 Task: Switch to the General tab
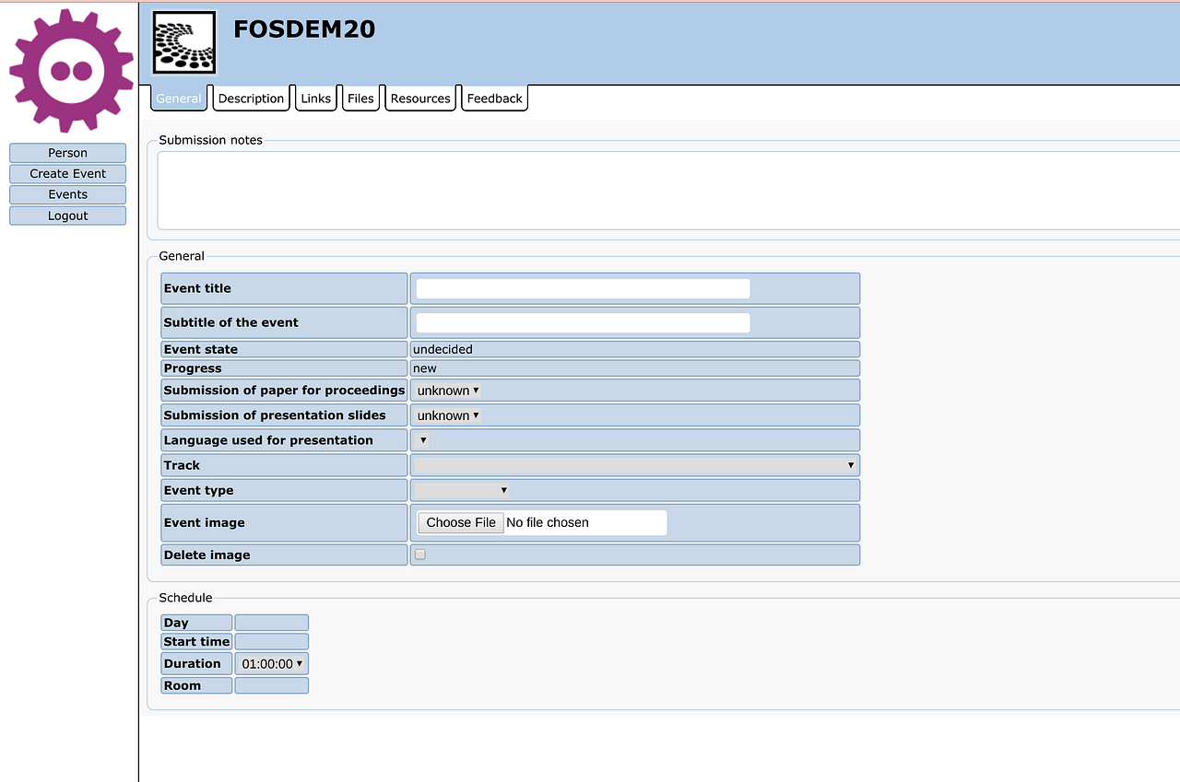point(179,99)
